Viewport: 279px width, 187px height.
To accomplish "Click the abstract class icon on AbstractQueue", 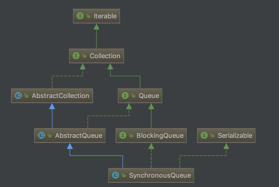I will click(x=41, y=136).
